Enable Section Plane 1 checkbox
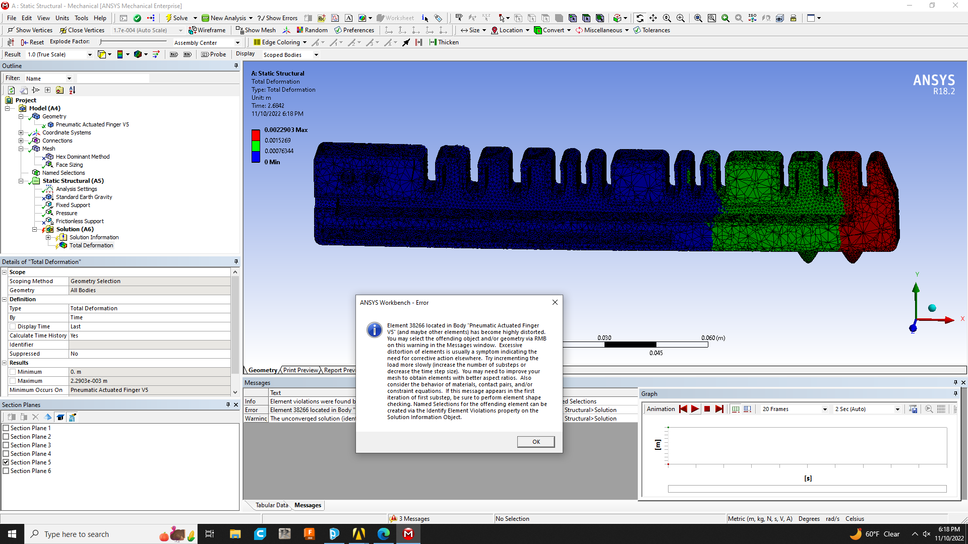The image size is (968, 544). tap(6, 428)
